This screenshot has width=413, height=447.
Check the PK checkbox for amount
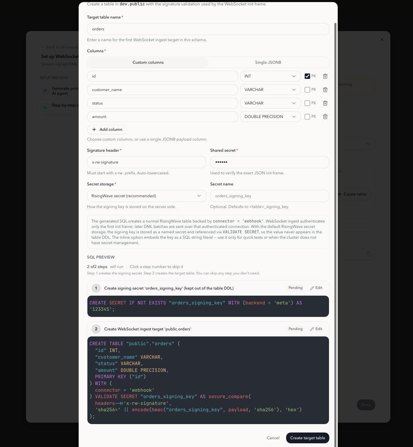pos(307,117)
